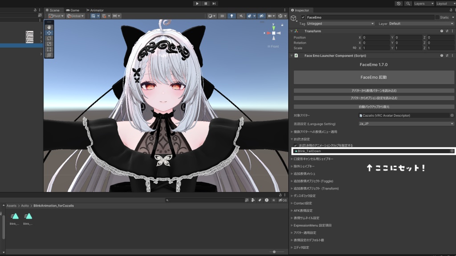Select the Rotate tool
Image resolution: width=456 pixels, height=256 pixels.
(49, 38)
